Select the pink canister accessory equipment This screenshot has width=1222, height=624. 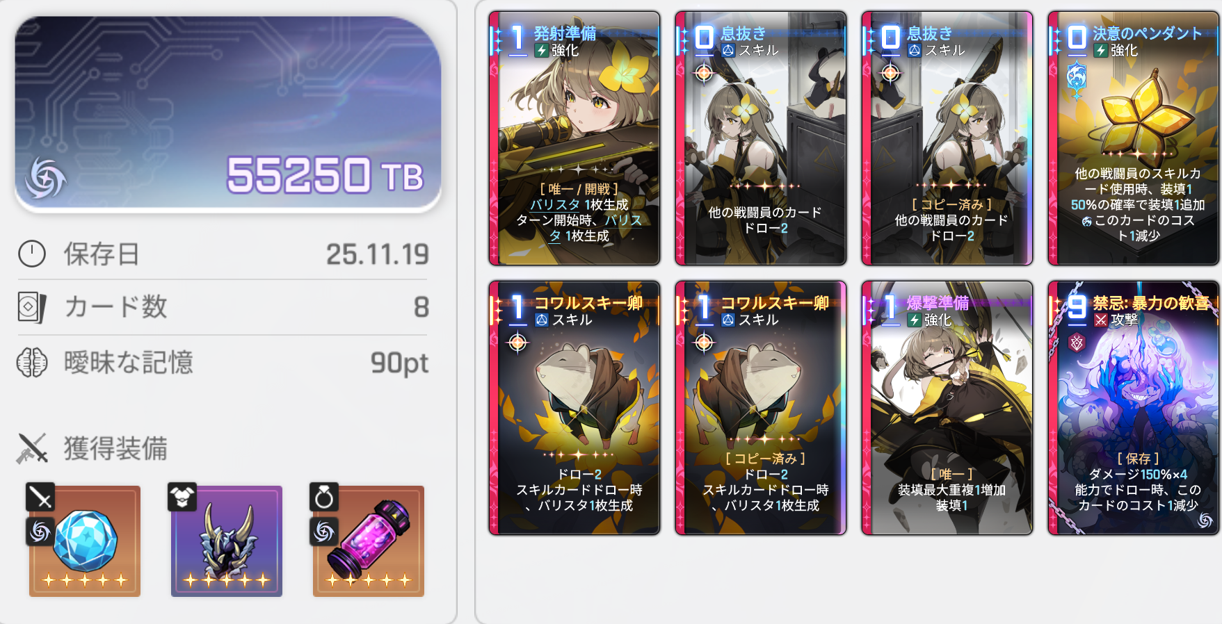(x=369, y=541)
